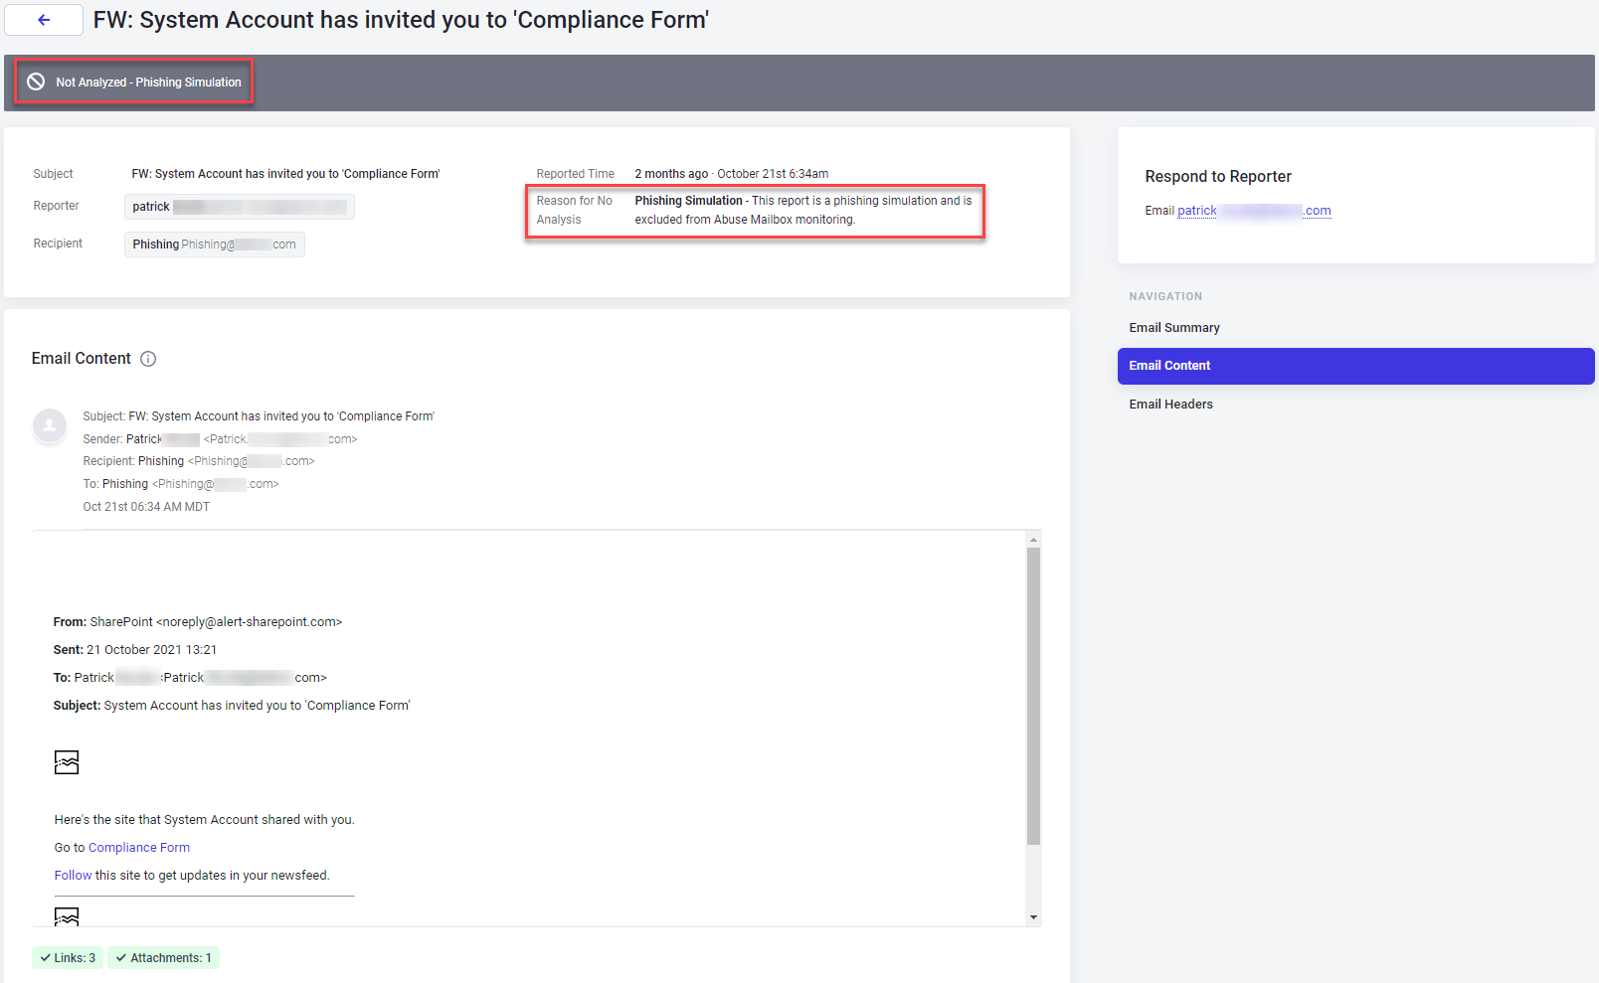Go back using the arrow button
The width and height of the screenshot is (1599, 983).
point(44,20)
